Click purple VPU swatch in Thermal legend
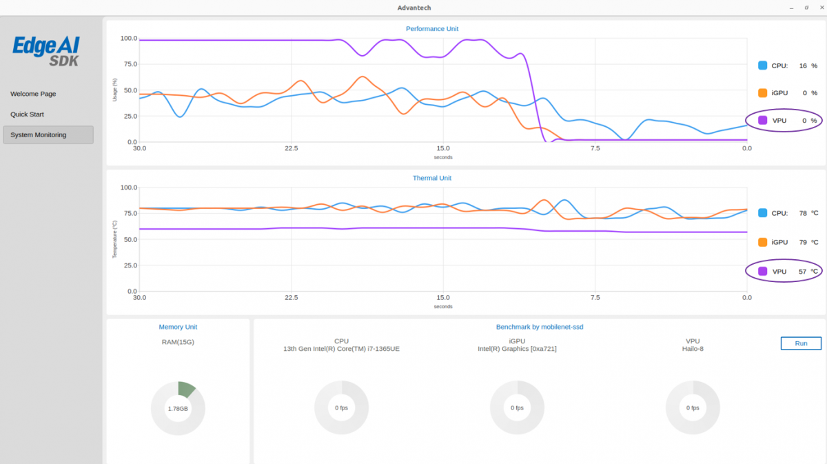 [x=763, y=272]
